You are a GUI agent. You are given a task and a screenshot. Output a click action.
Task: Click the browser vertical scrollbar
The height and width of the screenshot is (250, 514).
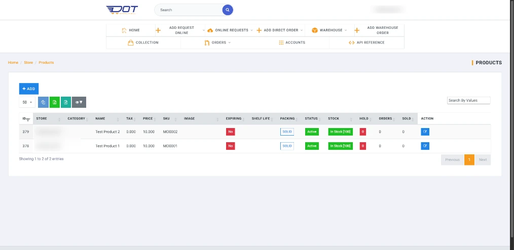[512, 118]
